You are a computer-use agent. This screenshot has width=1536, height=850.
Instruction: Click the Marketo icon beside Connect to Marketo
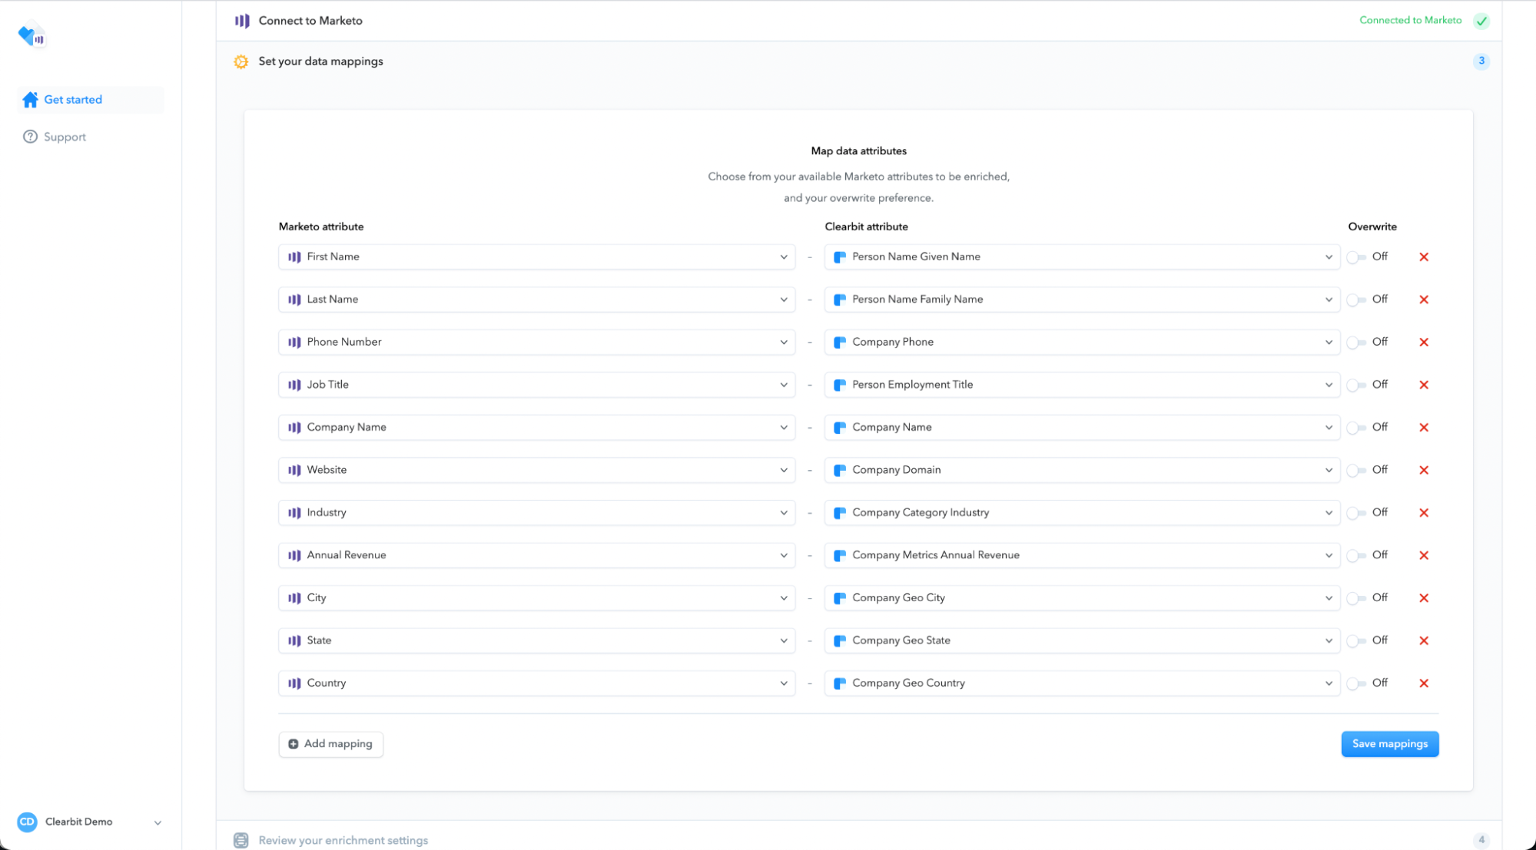tap(242, 21)
